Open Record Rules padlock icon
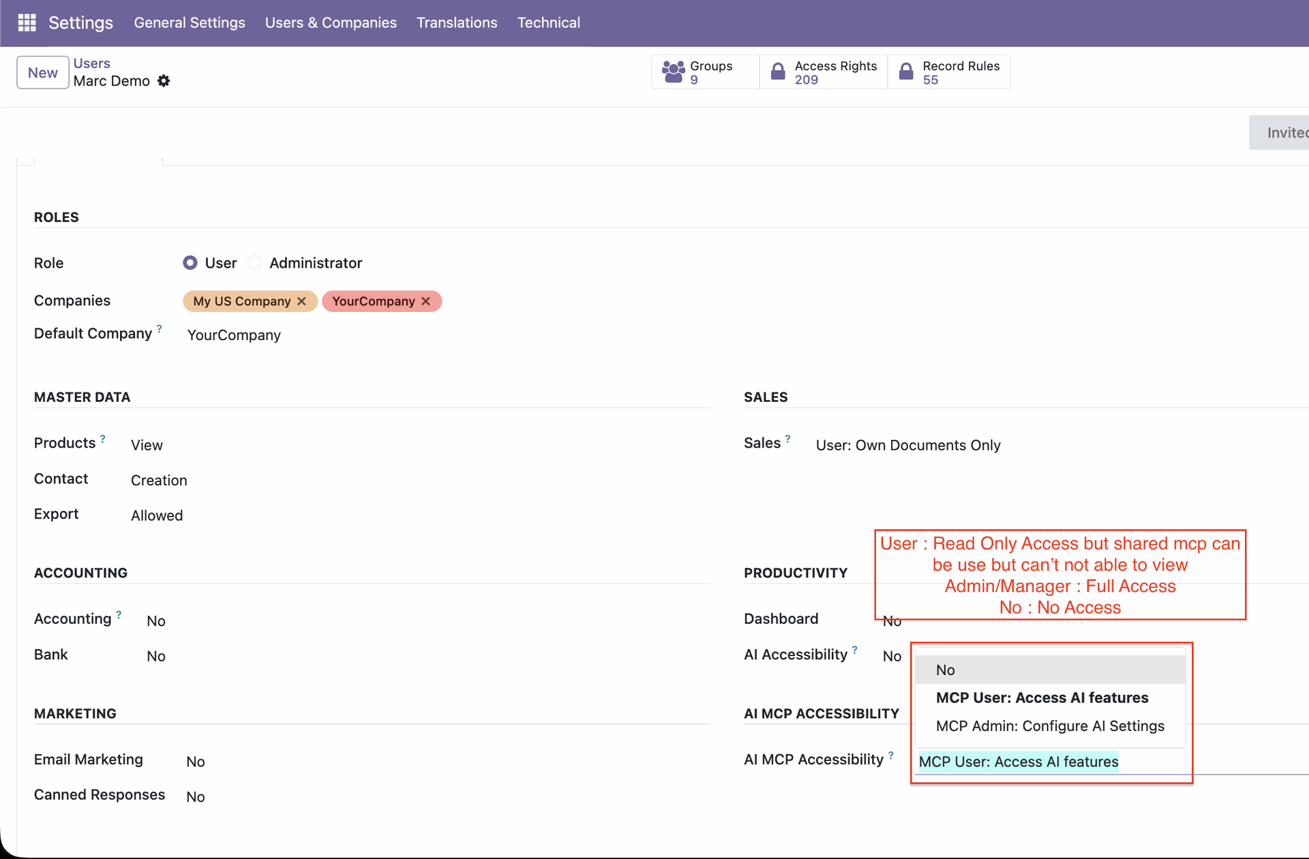1309x859 pixels. pos(906,72)
